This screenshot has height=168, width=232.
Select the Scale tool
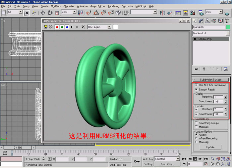(57, 13)
